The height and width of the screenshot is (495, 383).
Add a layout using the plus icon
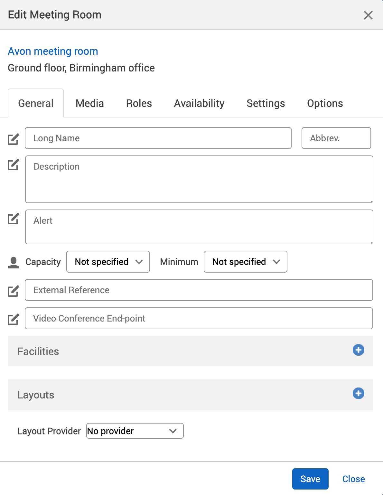[358, 393]
